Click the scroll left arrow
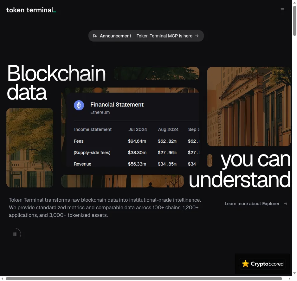The height and width of the screenshot is (281, 297). pos(2,278)
